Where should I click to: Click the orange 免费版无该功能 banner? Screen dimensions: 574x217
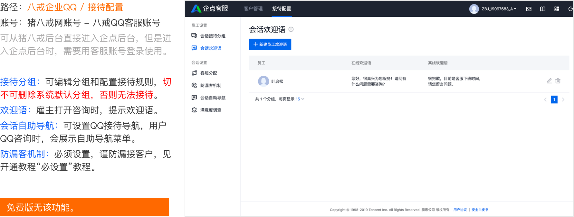coord(84,207)
